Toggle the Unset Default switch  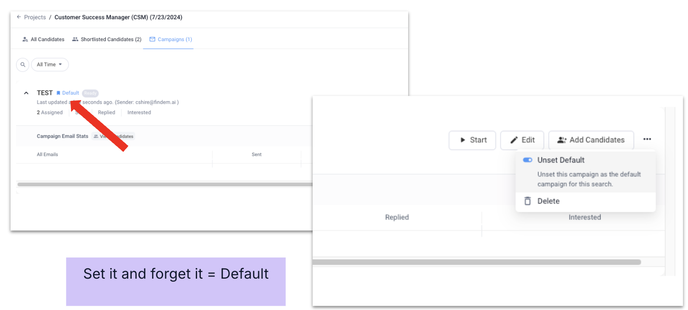527,160
